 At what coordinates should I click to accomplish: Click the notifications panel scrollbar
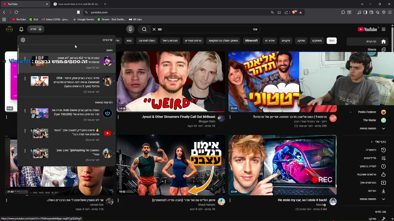(x=18, y=60)
